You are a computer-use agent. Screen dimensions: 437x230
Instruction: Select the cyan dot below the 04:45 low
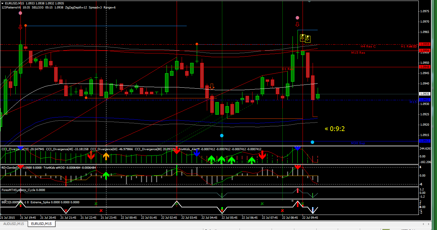coord(222,136)
